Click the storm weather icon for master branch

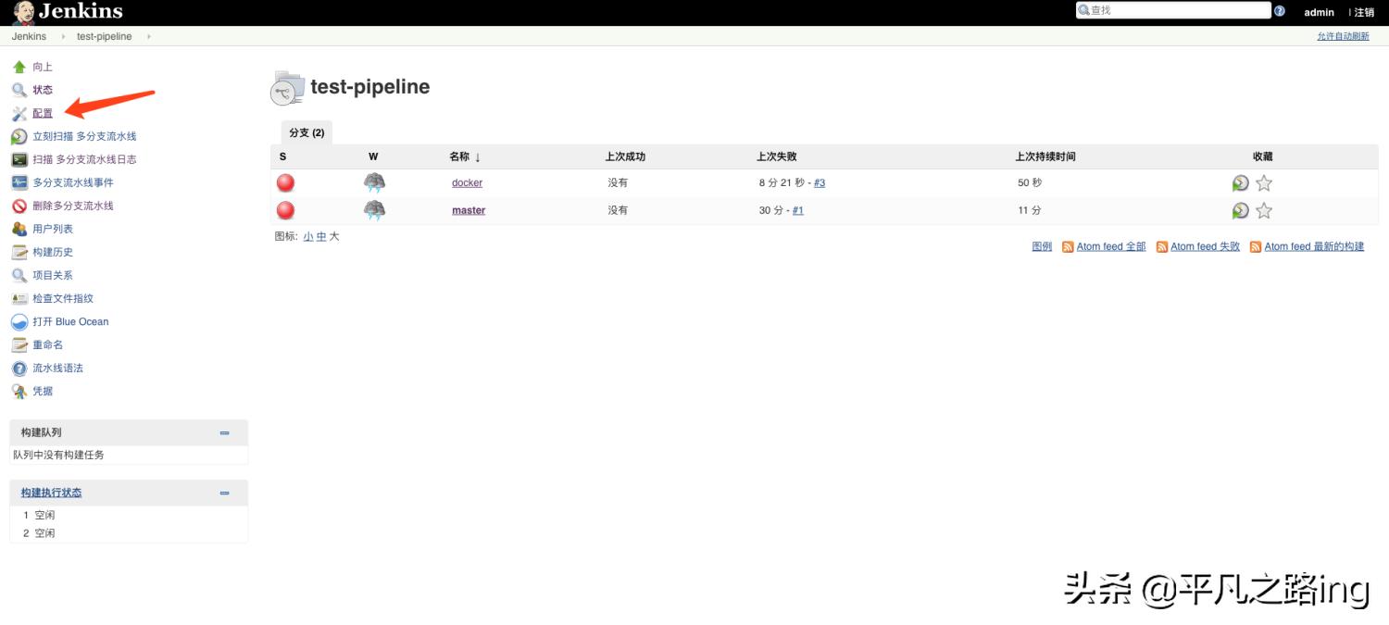[374, 210]
